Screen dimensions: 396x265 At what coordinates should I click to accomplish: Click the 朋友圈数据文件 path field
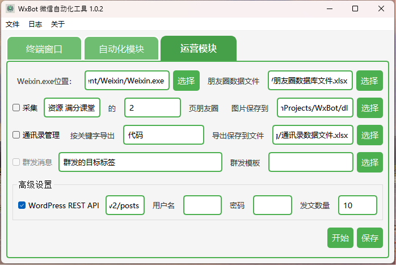(x=310, y=81)
